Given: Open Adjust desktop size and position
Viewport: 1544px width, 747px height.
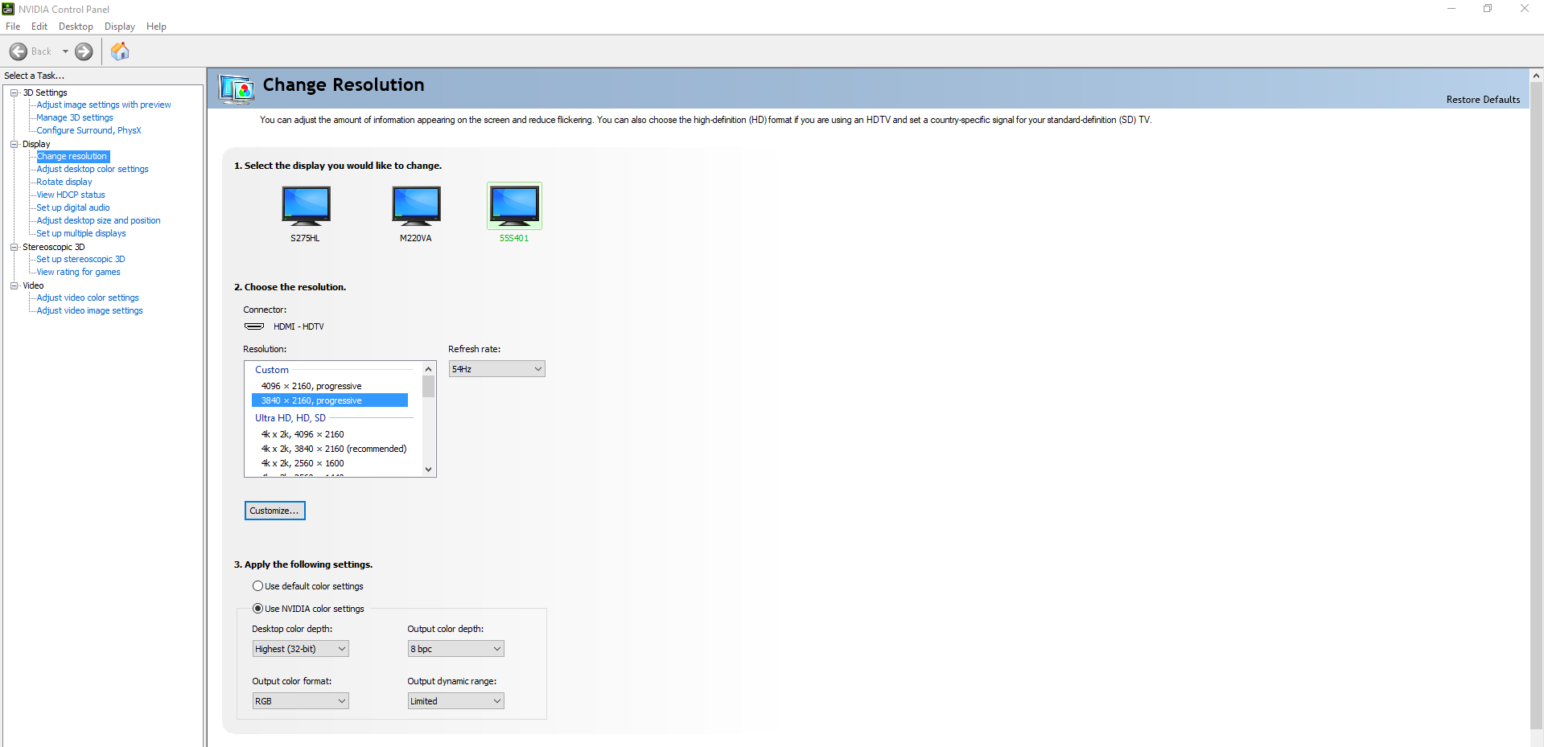Looking at the screenshot, I should coord(98,220).
